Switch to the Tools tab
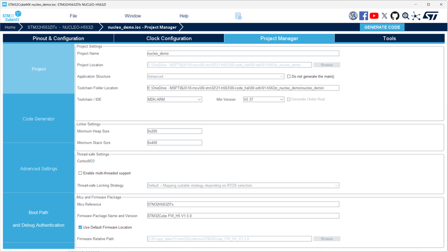This screenshot has width=448, height=252. pyautogui.click(x=389, y=38)
